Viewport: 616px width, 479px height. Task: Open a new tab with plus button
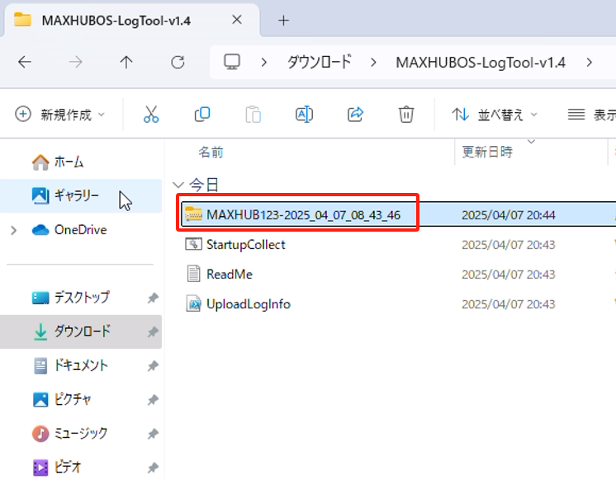[x=284, y=21]
